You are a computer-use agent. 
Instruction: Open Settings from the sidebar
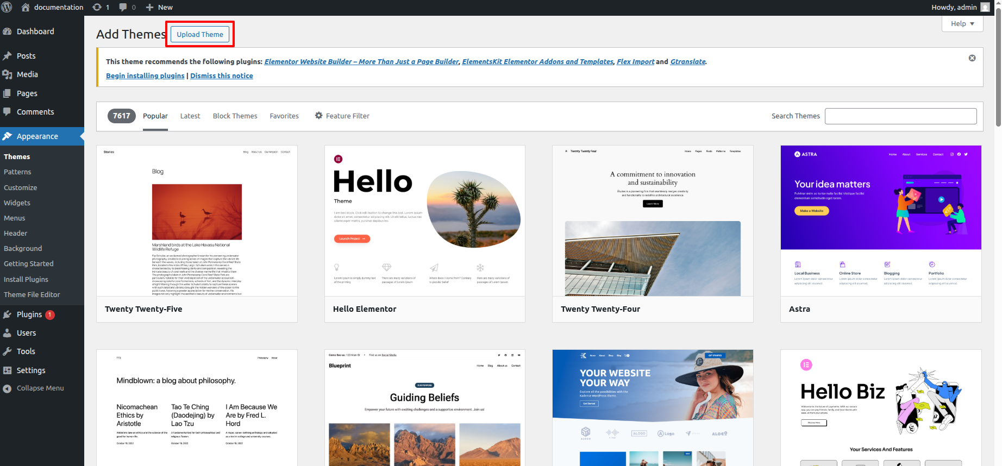tap(31, 370)
